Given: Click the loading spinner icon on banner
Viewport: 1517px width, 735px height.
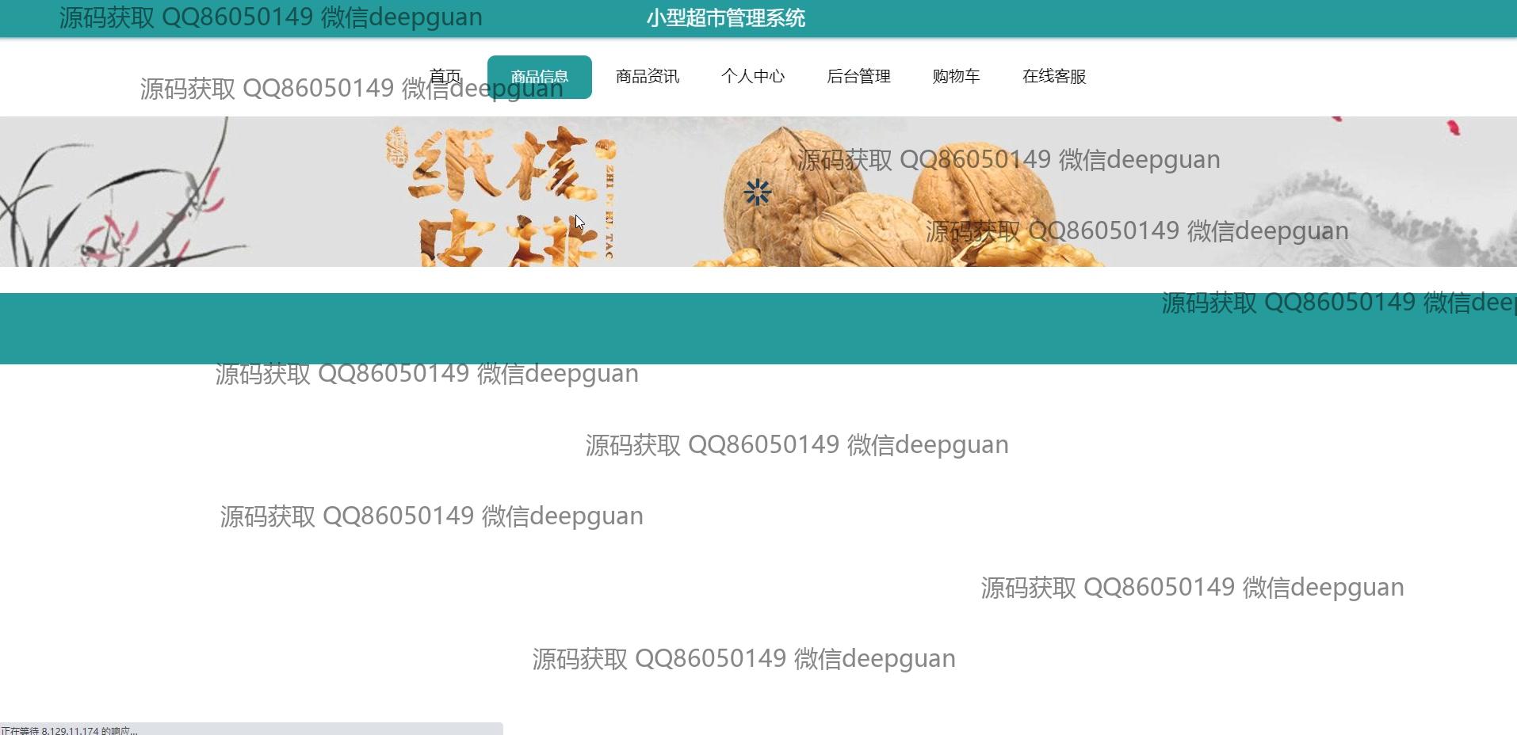Looking at the screenshot, I should coord(758,192).
